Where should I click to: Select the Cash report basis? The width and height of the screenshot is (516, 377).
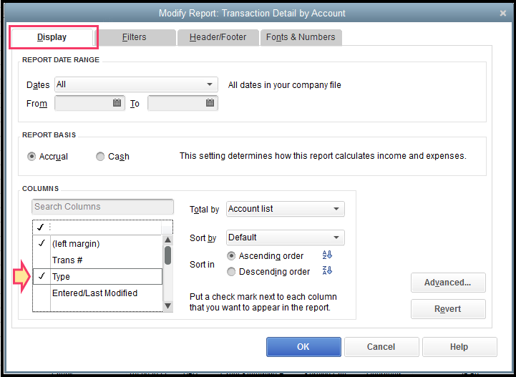pos(100,157)
